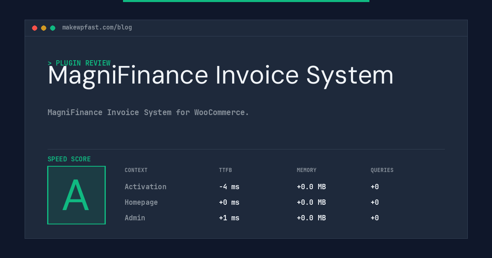Viewport: 492px width, 258px height.
Task: Click the +1 ms Admin TTFB value
Action: pyautogui.click(x=229, y=218)
